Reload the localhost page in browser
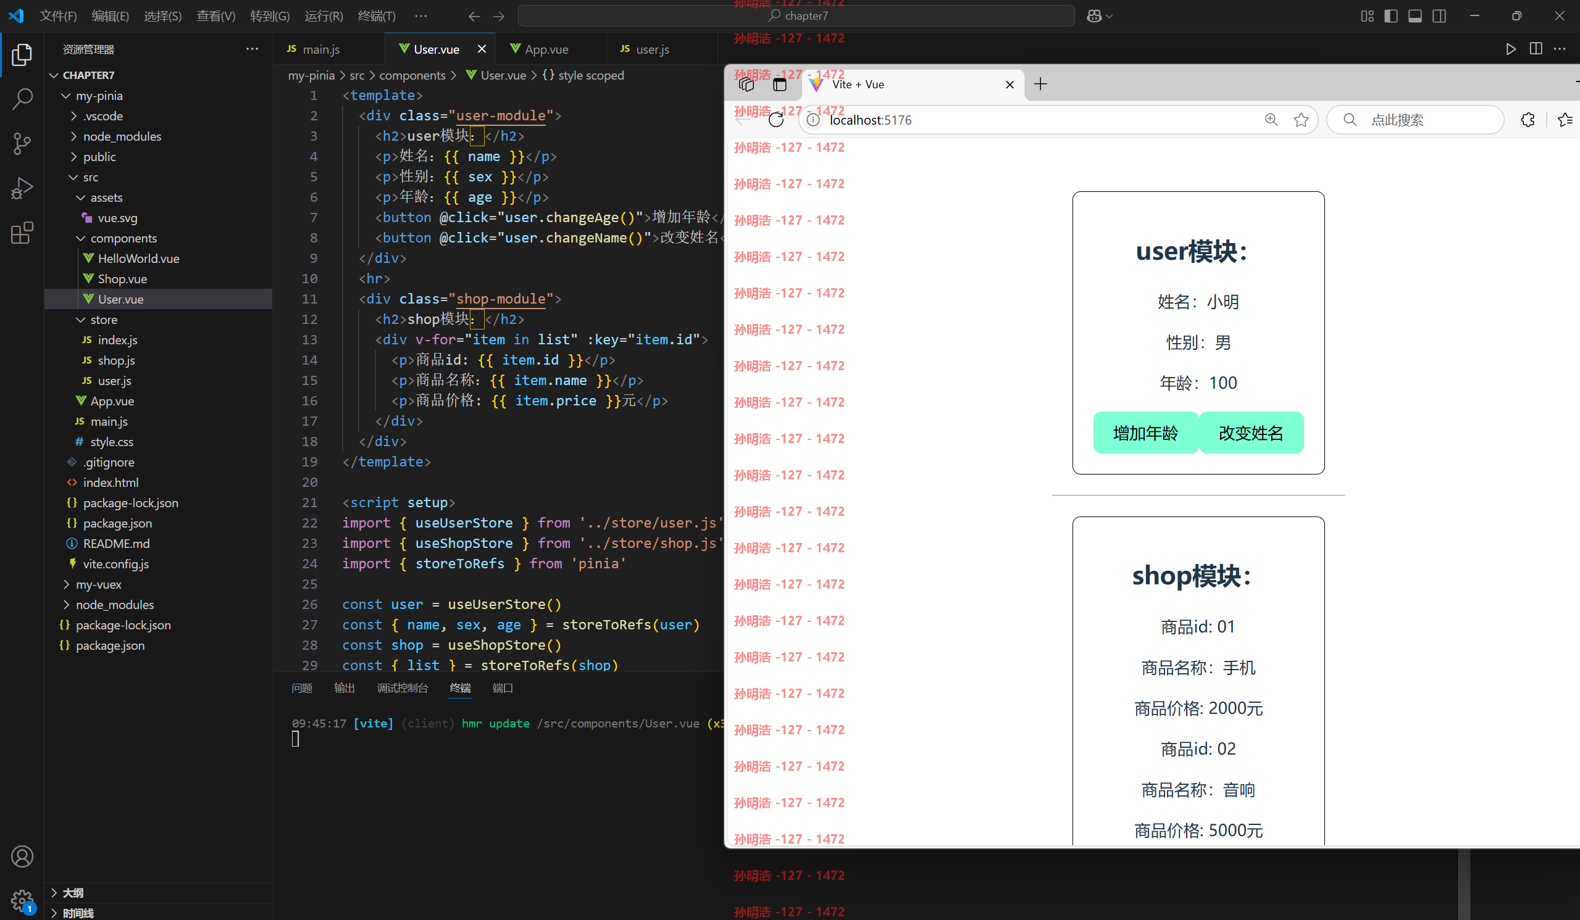Screen dimensions: 1580x920 [x=775, y=120]
